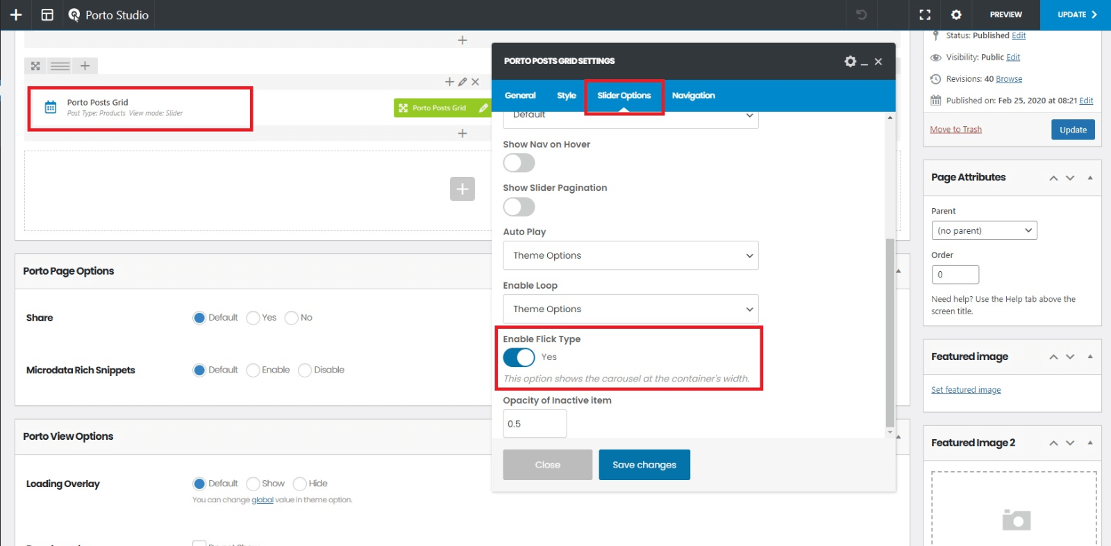Open the Auto Play dropdown
This screenshot has height=546, width=1111.
630,255
